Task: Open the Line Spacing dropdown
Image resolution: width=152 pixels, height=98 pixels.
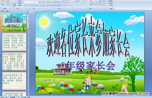Action: (60, 2)
